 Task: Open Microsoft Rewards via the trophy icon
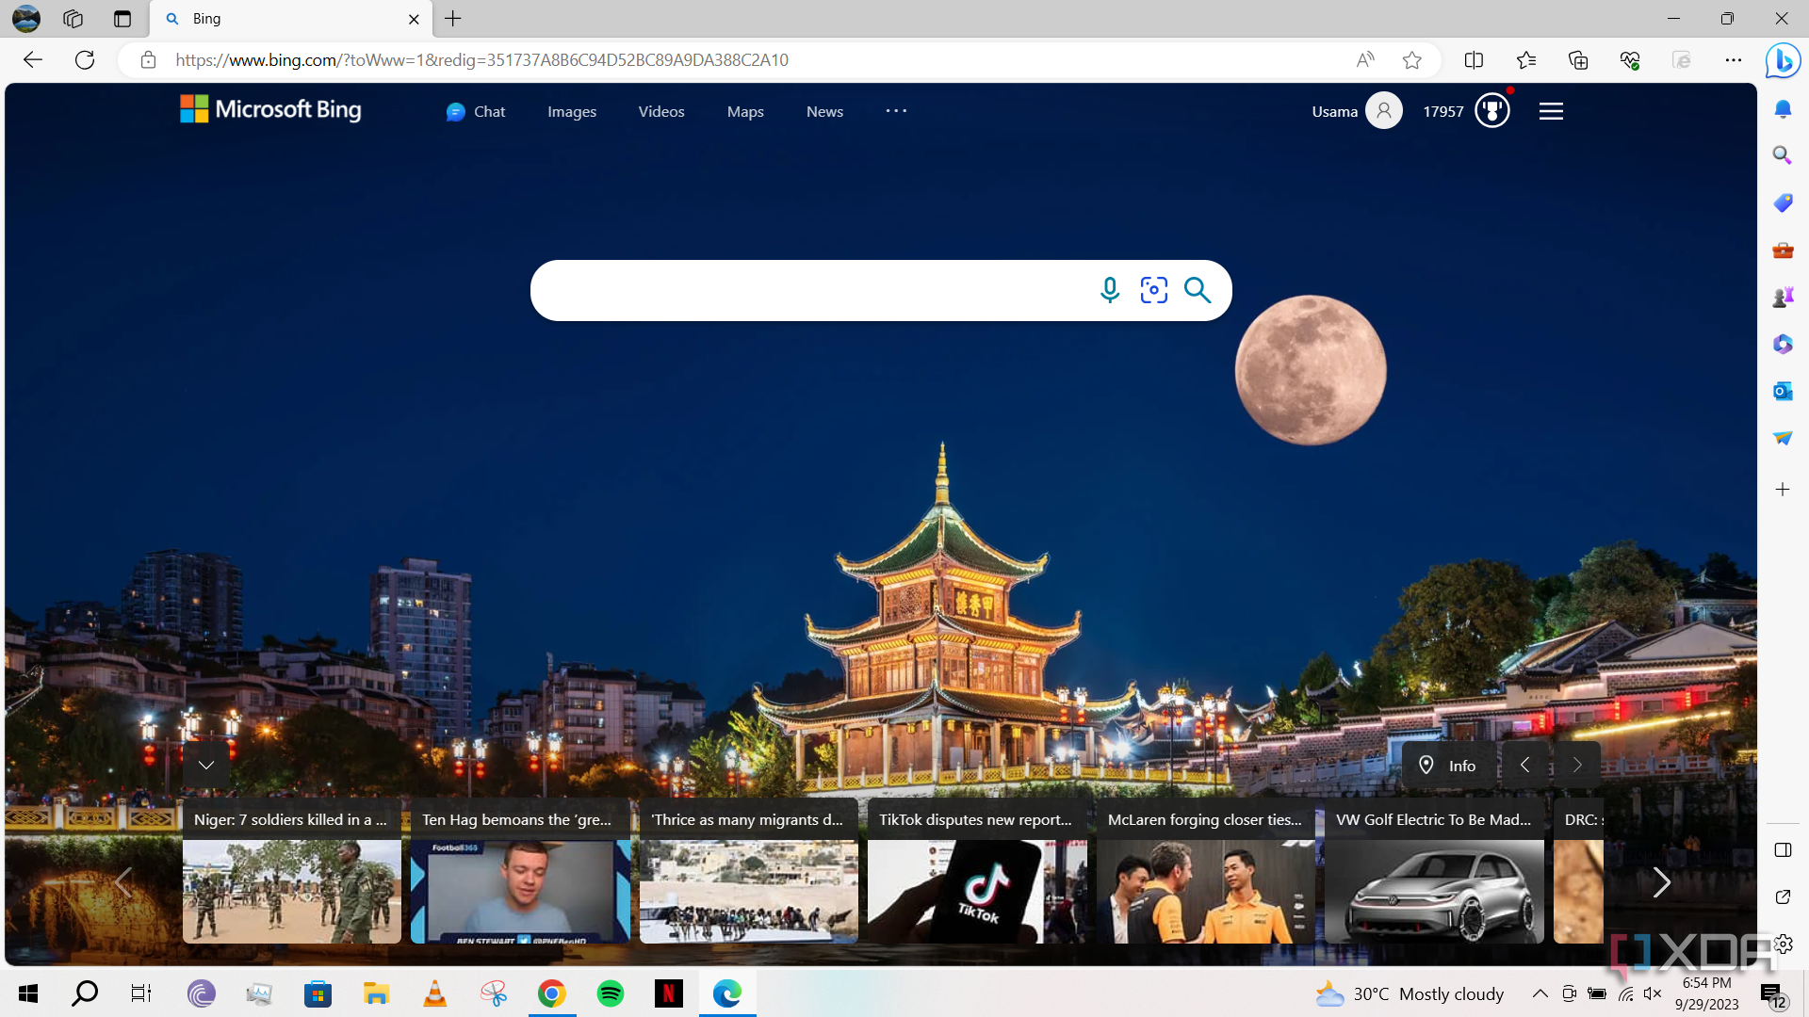click(x=1491, y=110)
